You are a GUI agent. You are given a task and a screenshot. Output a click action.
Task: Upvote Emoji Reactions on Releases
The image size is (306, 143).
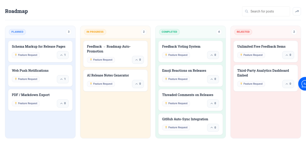213,79
